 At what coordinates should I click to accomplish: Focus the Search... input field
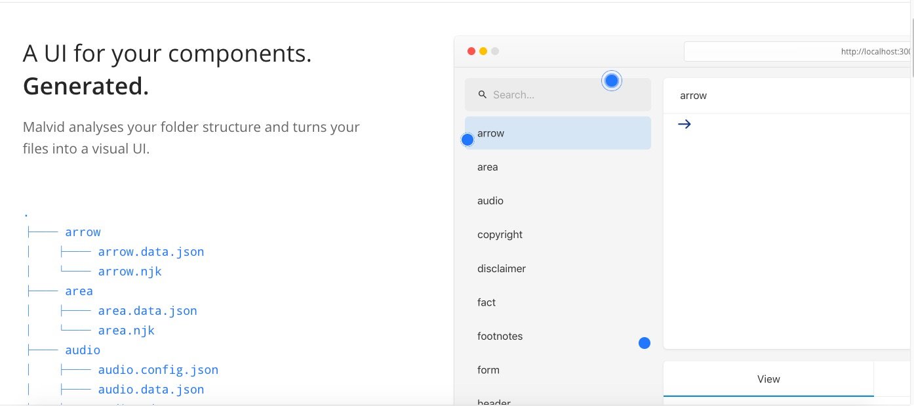coord(557,94)
